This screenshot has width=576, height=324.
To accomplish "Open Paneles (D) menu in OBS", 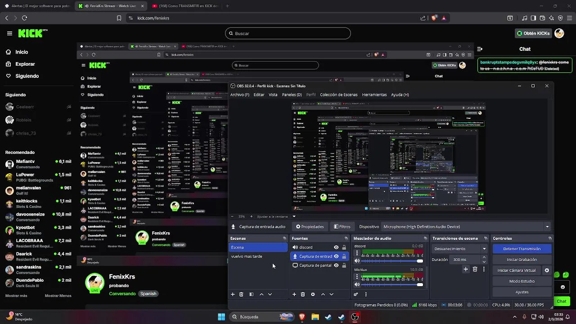I will 292,95.
